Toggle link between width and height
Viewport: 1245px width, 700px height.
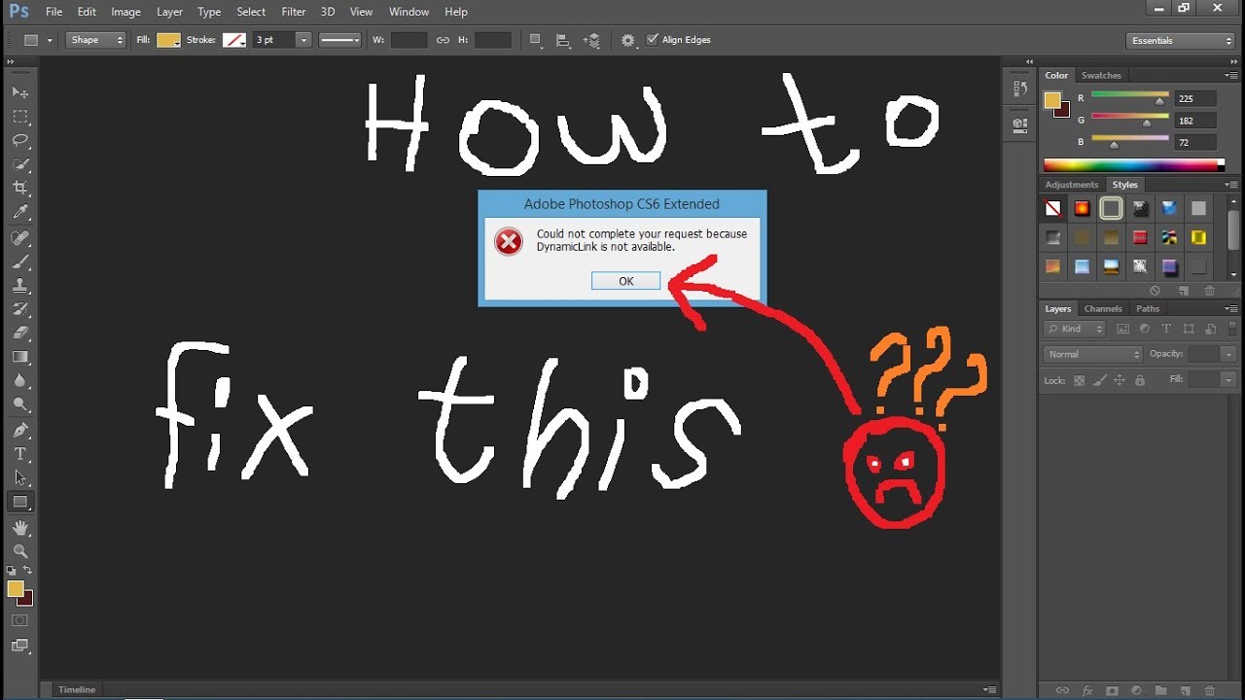[443, 40]
